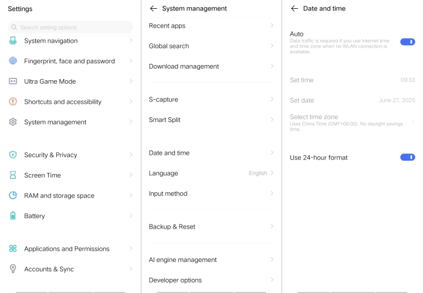The height and width of the screenshot is (293, 423).
Task: Click the Security & Privacy shield icon
Action: click(13, 155)
